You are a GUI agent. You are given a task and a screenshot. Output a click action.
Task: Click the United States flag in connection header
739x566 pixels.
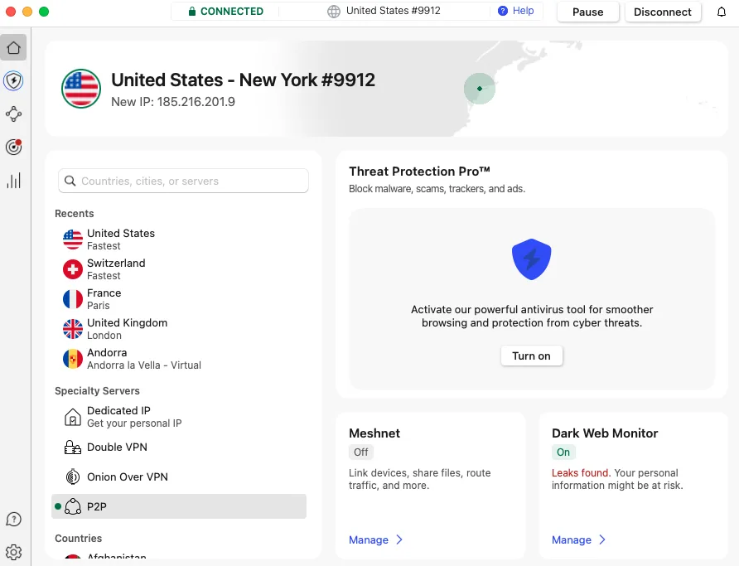81,89
